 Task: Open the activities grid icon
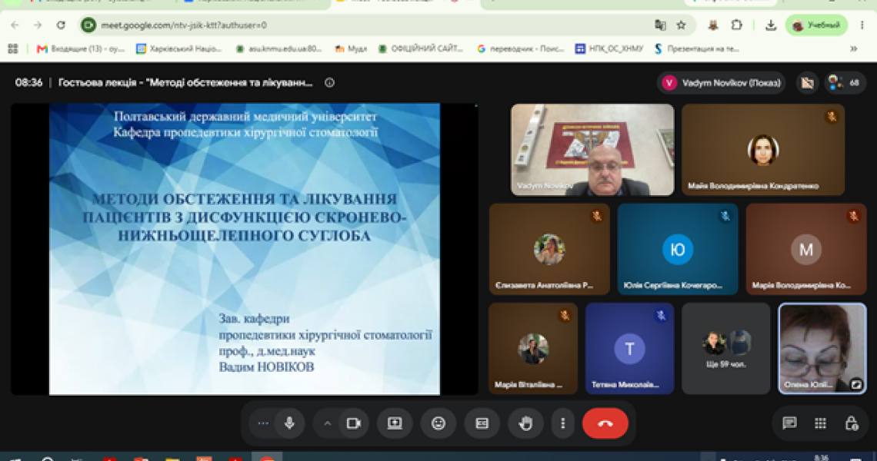(820, 423)
